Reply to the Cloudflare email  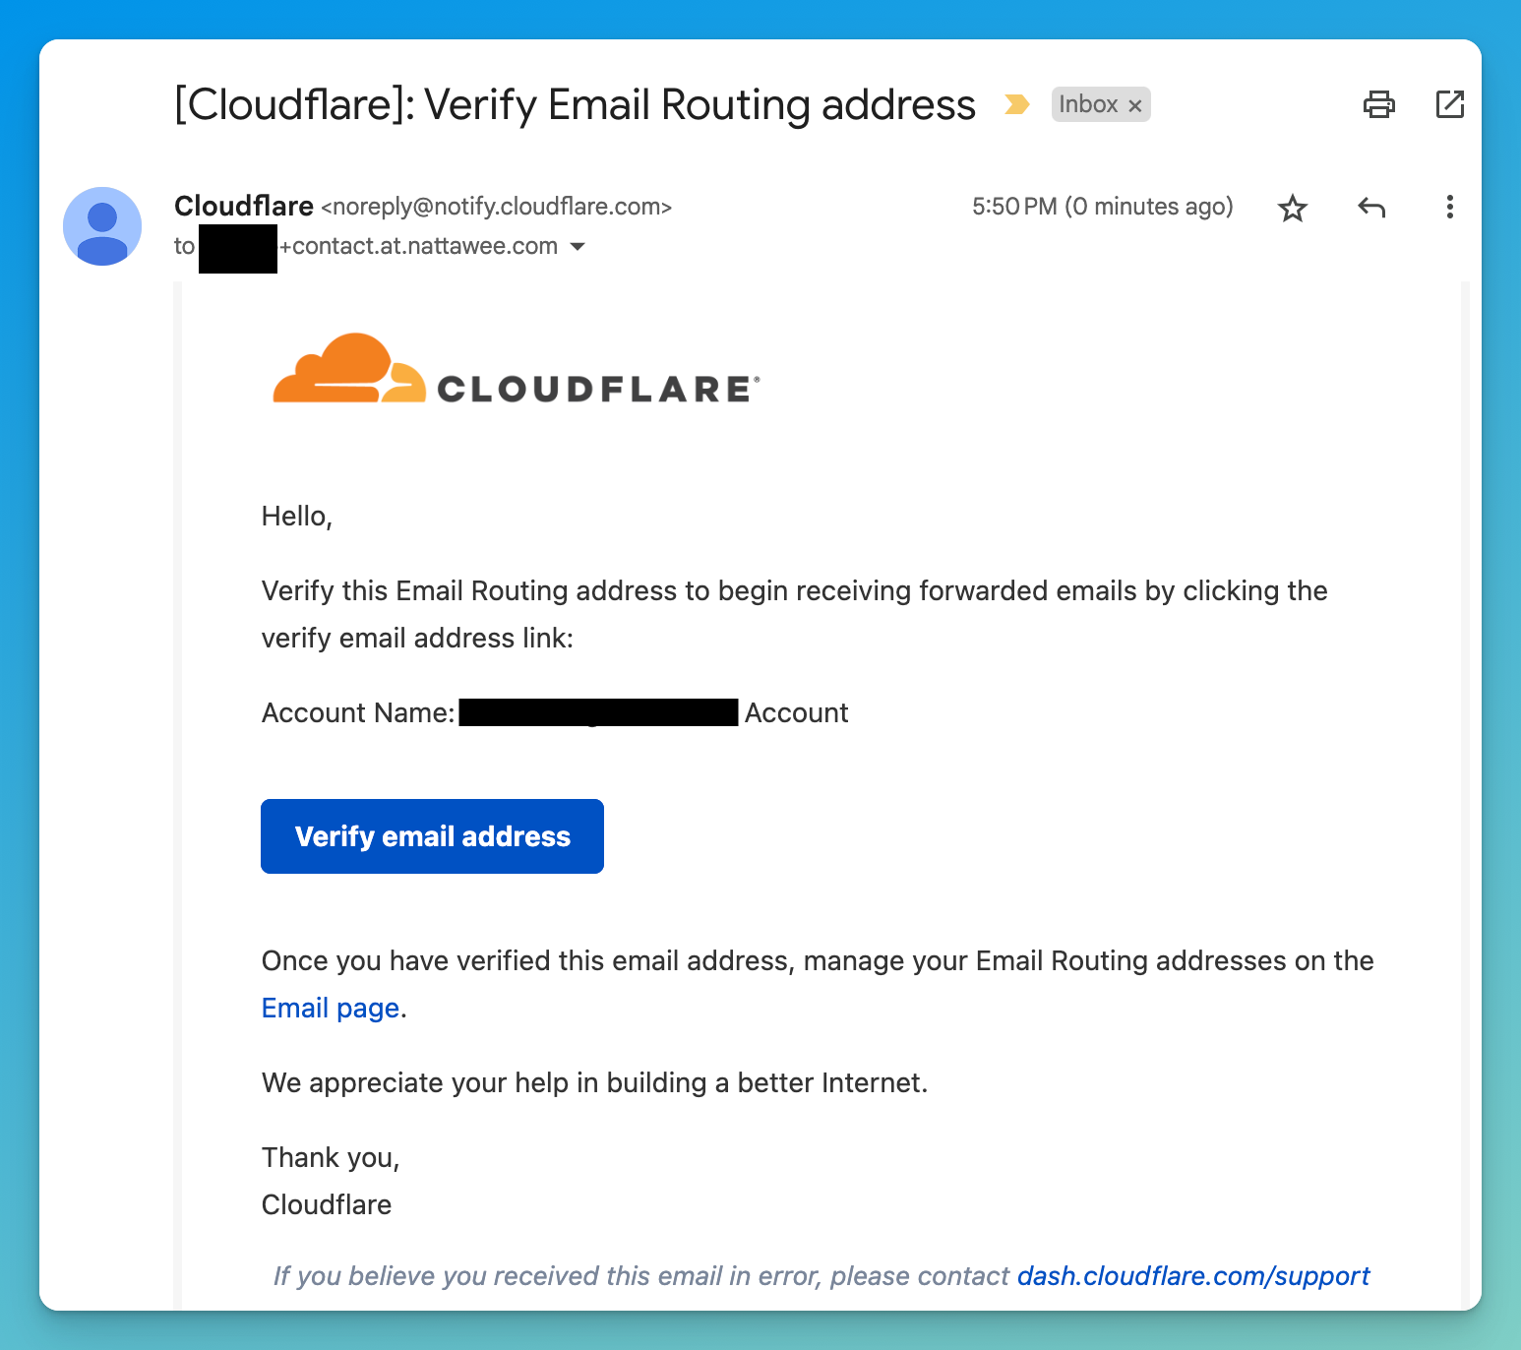tap(1371, 207)
